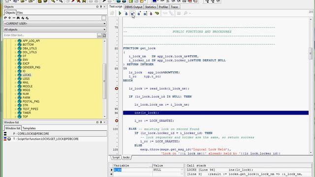The image size is (315, 177).
Task: Click the Step Over icon under the cursor
Action: point(132,13)
